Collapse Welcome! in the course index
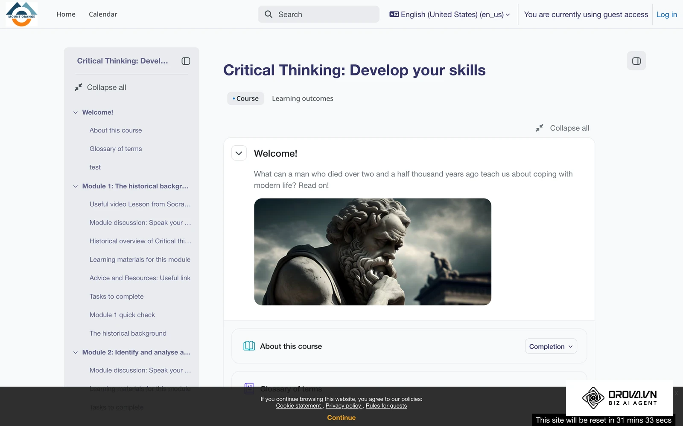Screen dimensions: 683x426 point(76,112)
